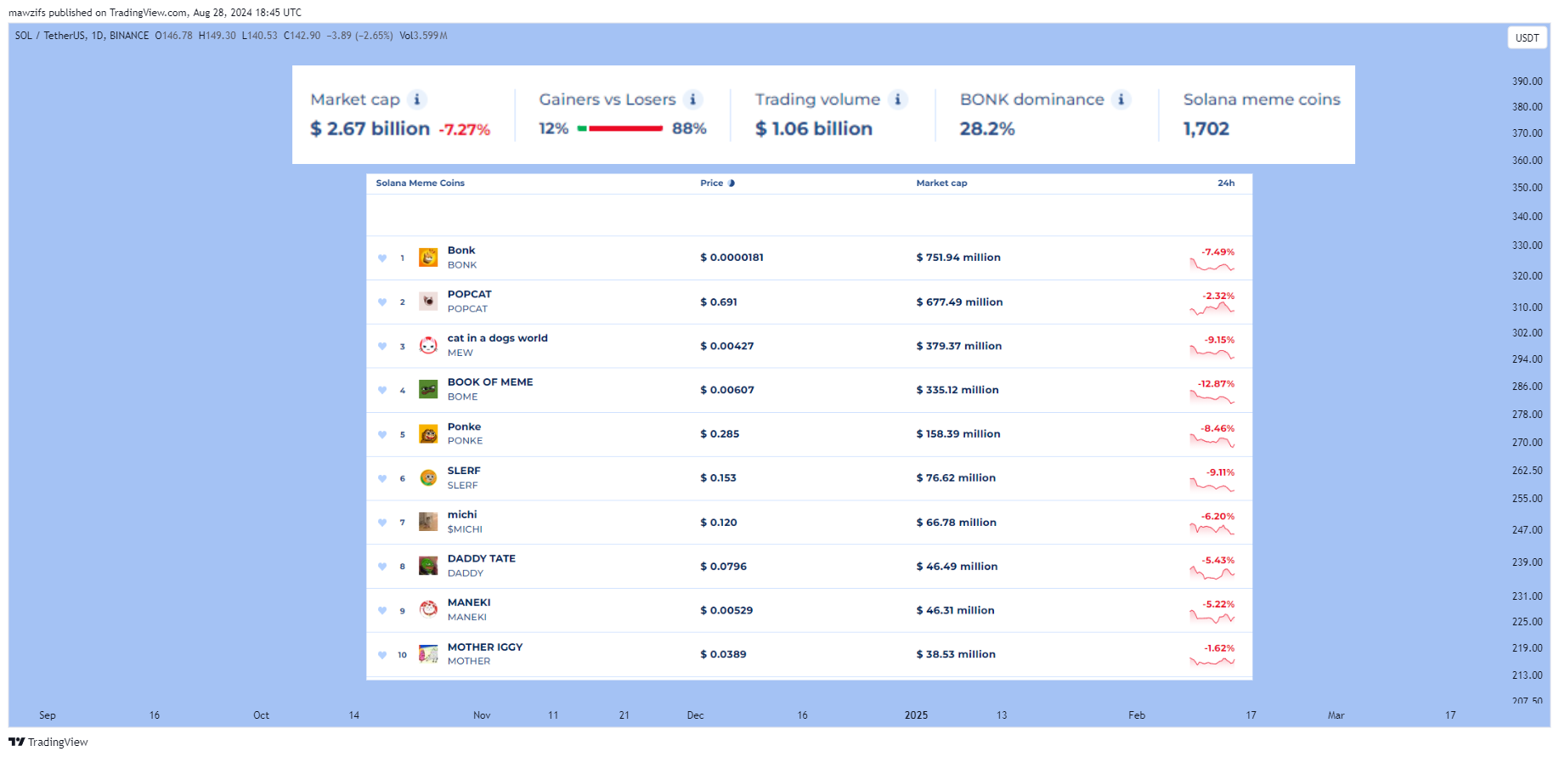Open the cat in a dogs world link
Viewport: 1559px width, 757px height.
[x=498, y=338]
